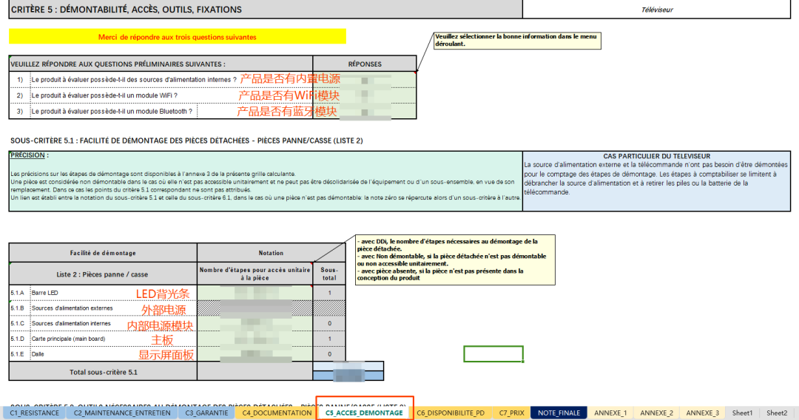This screenshot has height=420, width=799.
Task: Click the 'Notation' table header
Action: [x=271, y=253]
